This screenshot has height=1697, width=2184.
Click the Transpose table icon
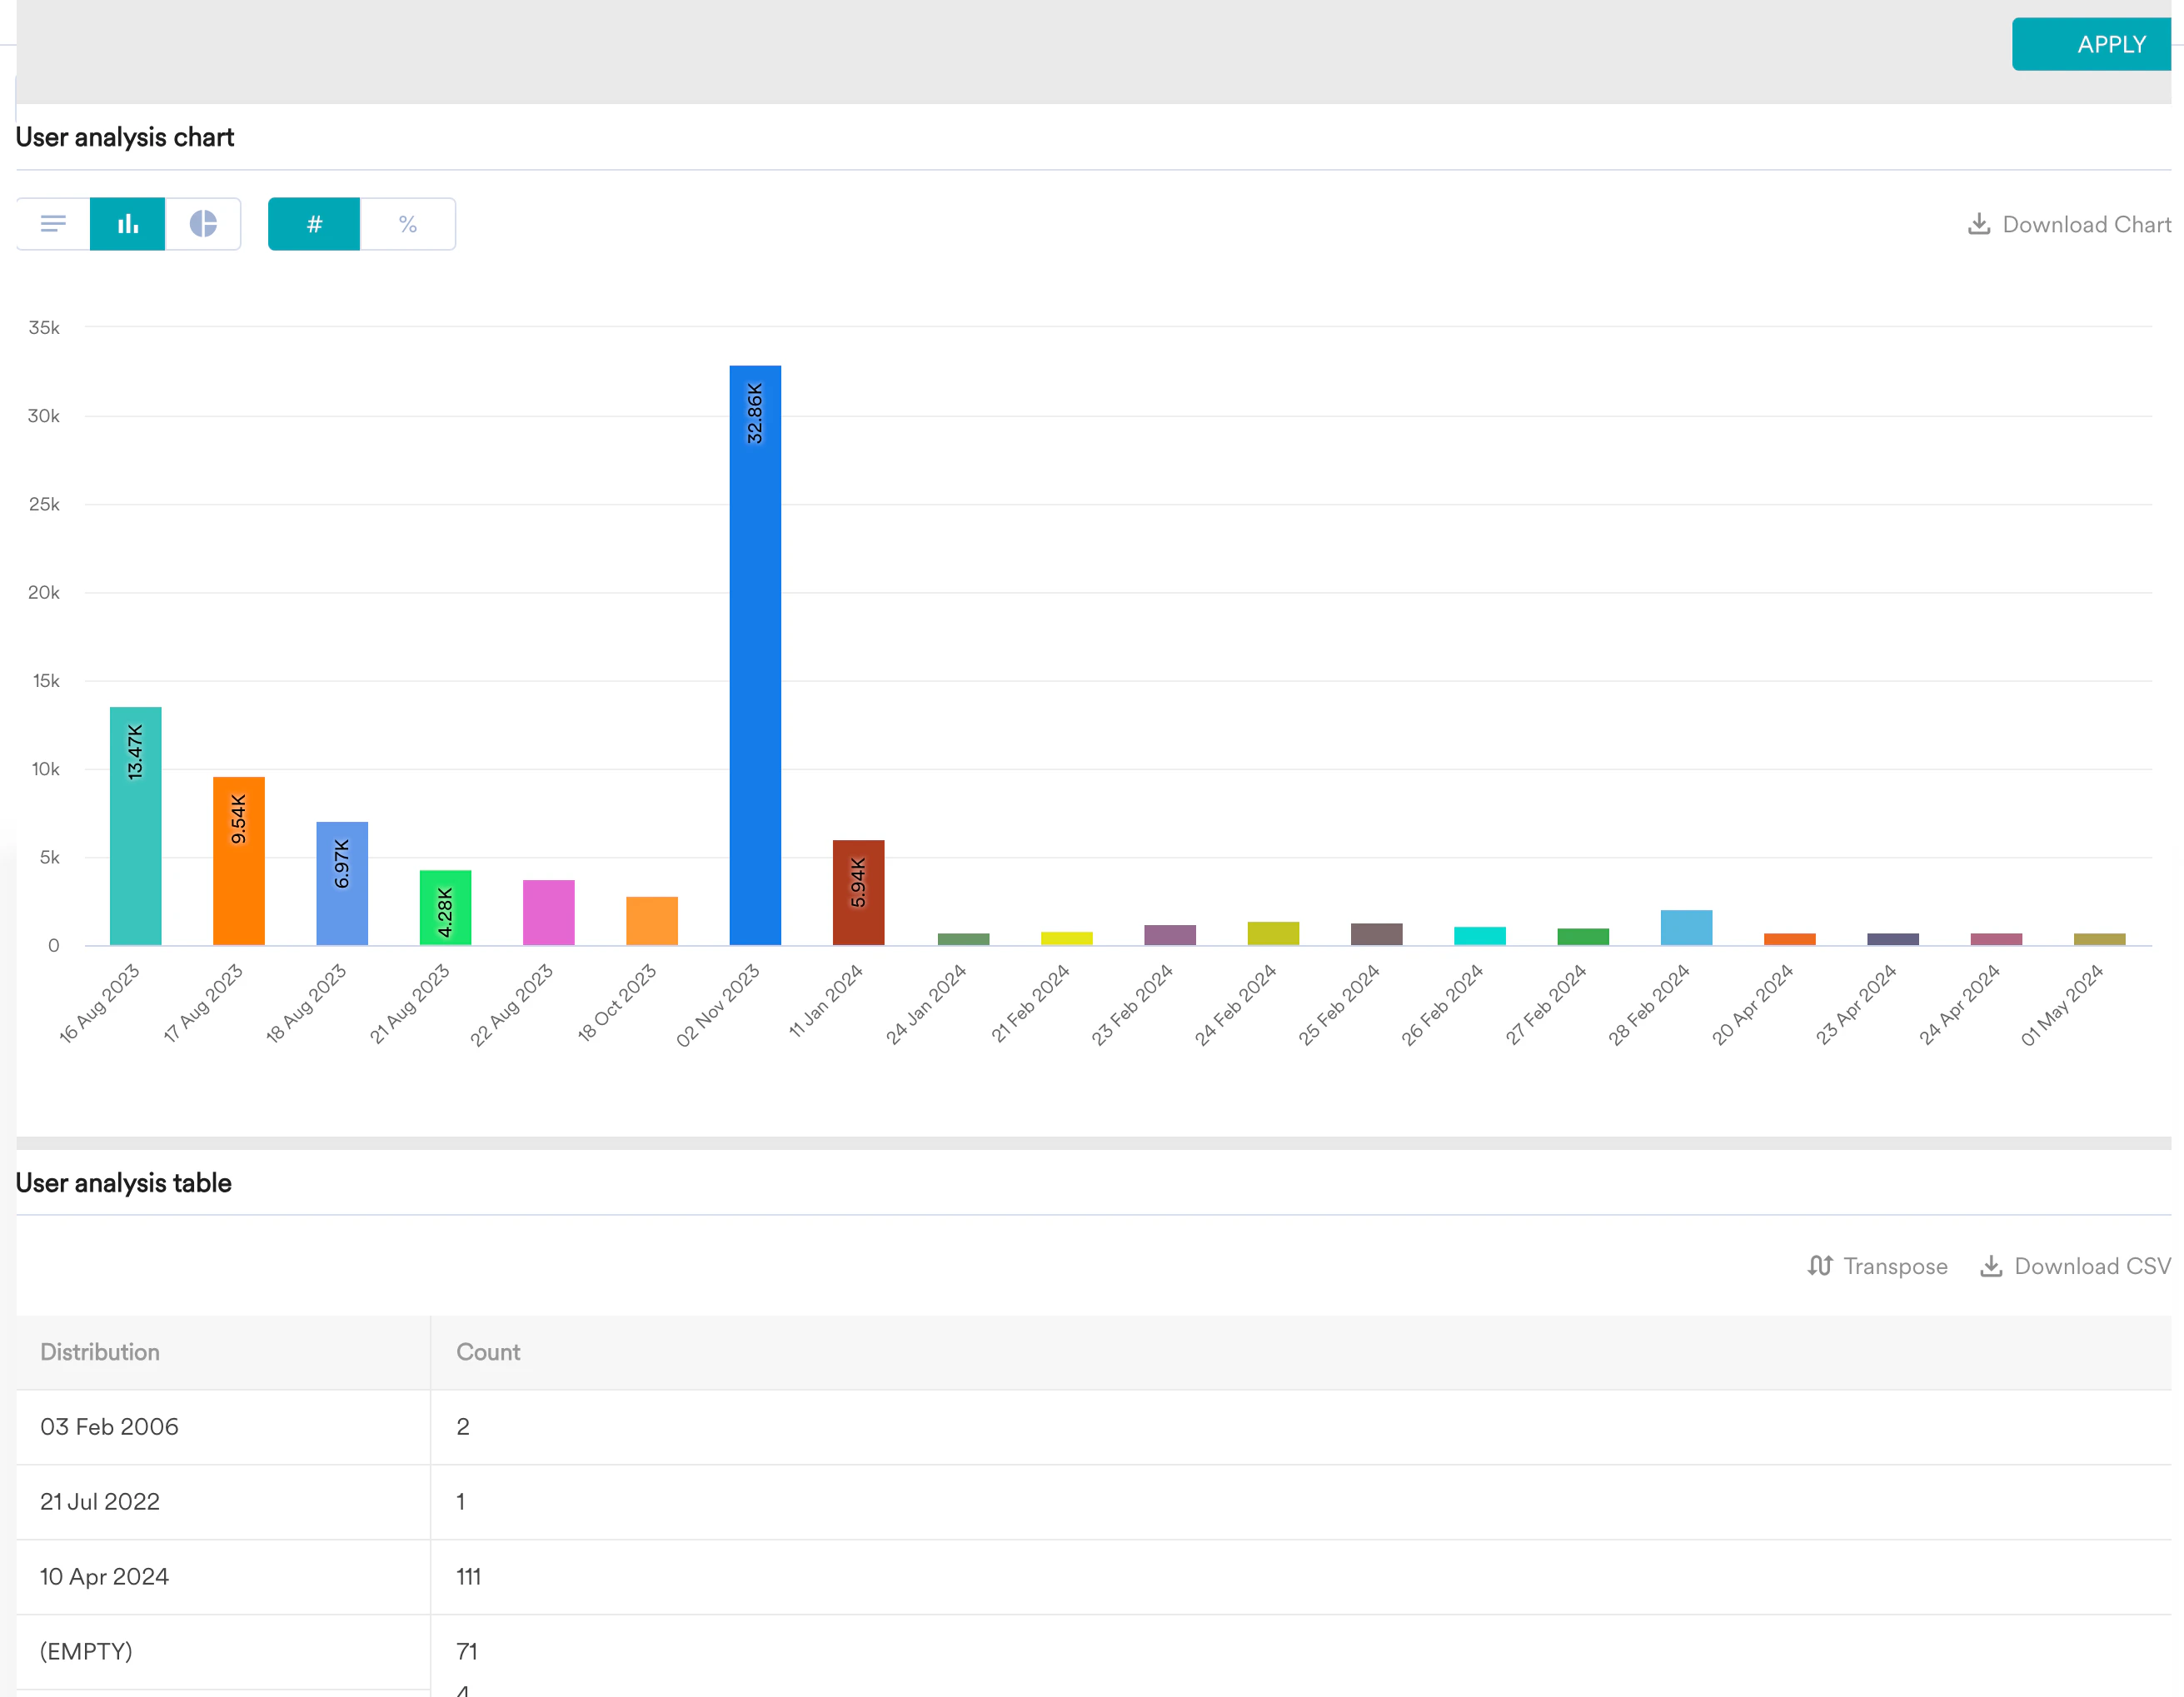pos(1819,1267)
